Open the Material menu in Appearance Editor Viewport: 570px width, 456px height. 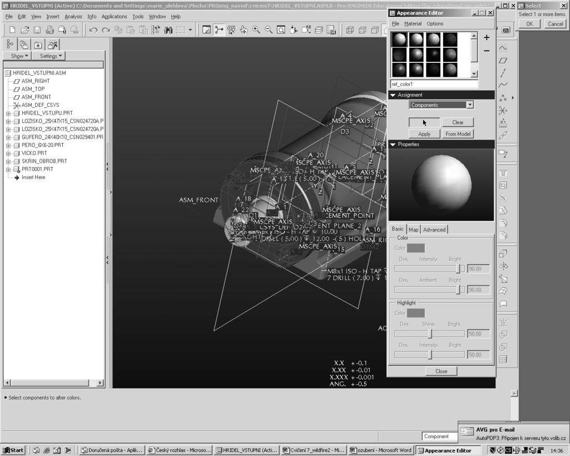pyautogui.click(x=412, y=23)
